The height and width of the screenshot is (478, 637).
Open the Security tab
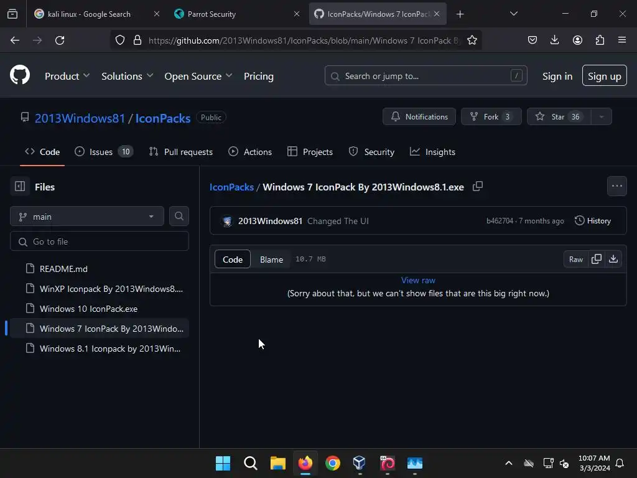tap(371, 152)
